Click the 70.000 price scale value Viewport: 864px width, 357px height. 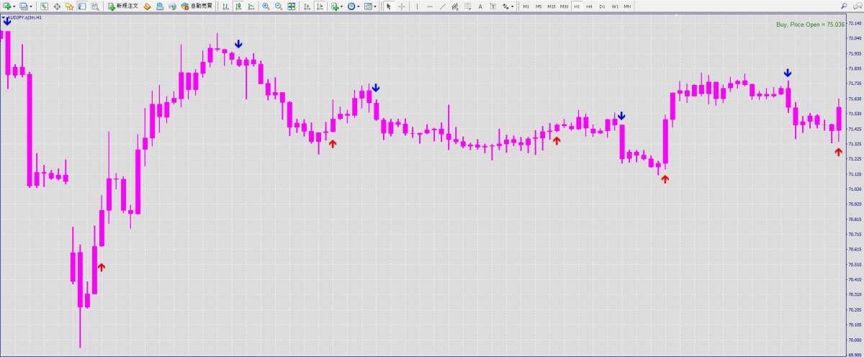(x=855, y=340)
